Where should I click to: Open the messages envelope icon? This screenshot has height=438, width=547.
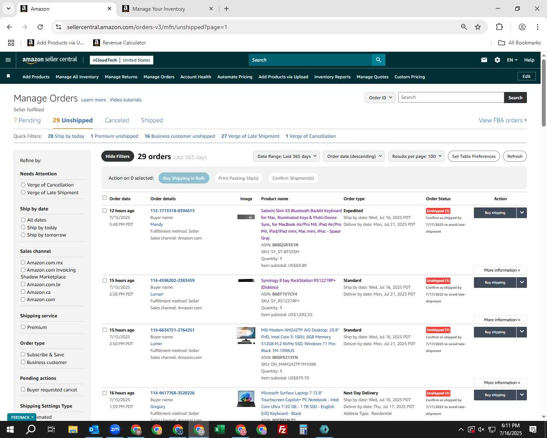tap(484, 60)
